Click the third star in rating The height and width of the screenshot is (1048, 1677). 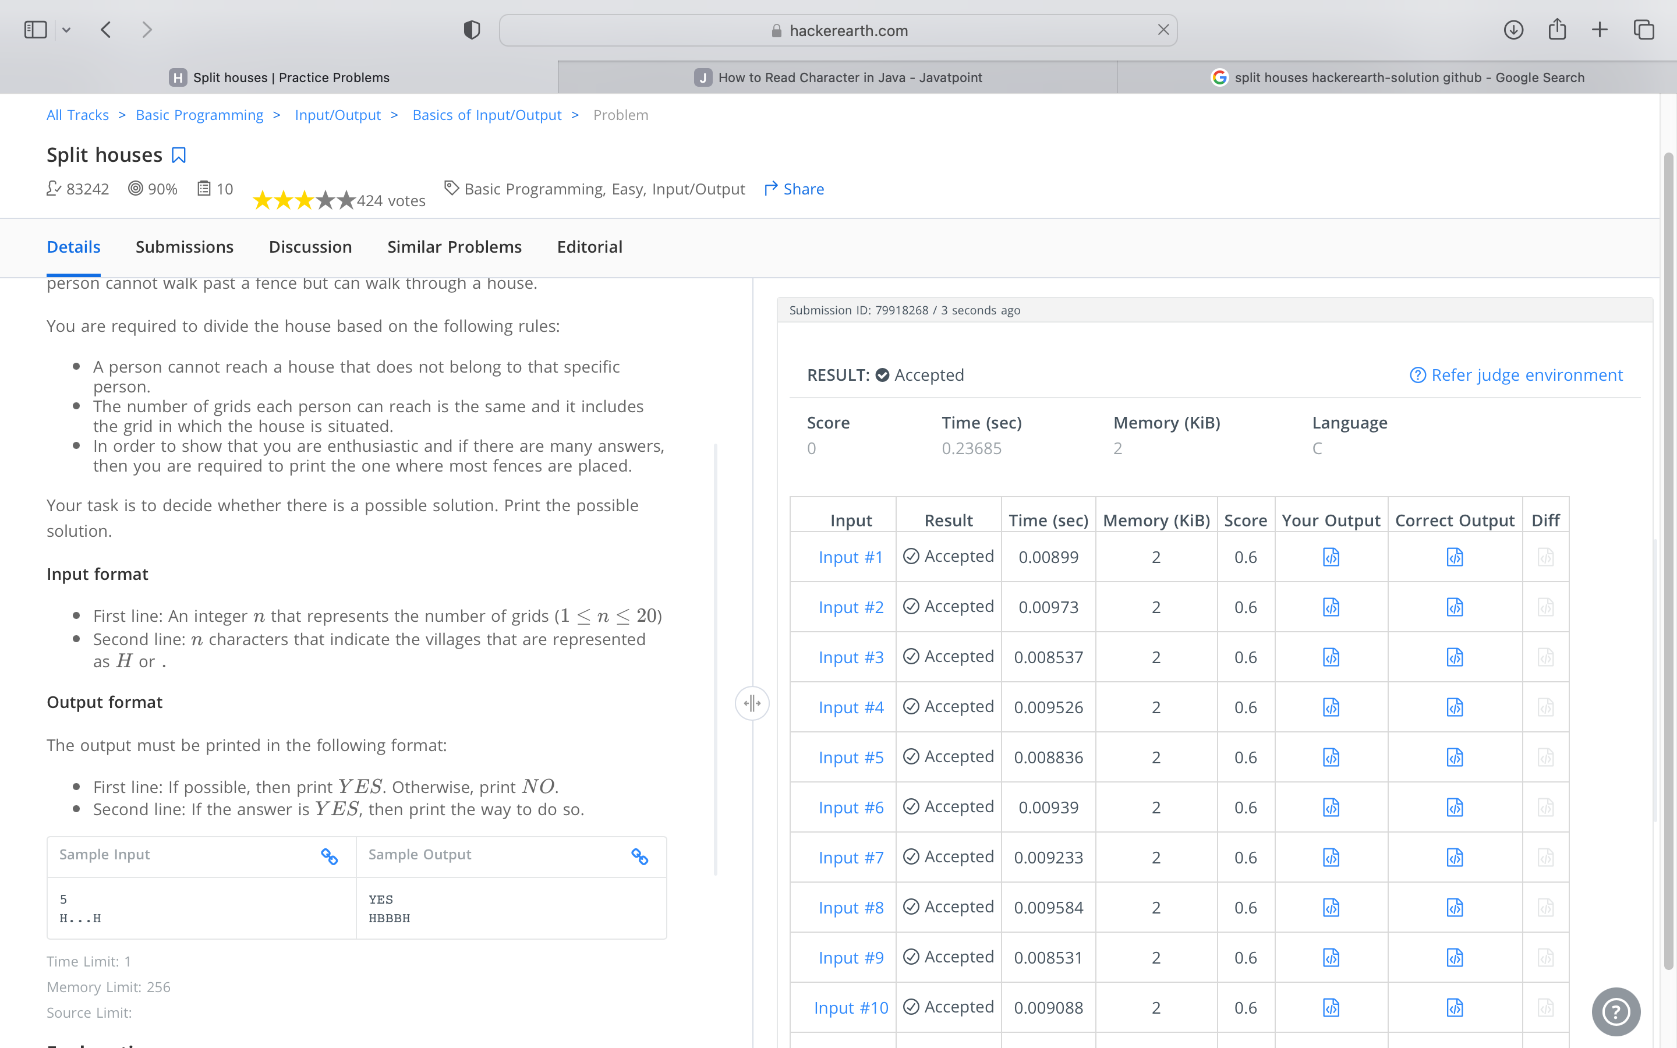pyautogui.click(x=304, y=201)
